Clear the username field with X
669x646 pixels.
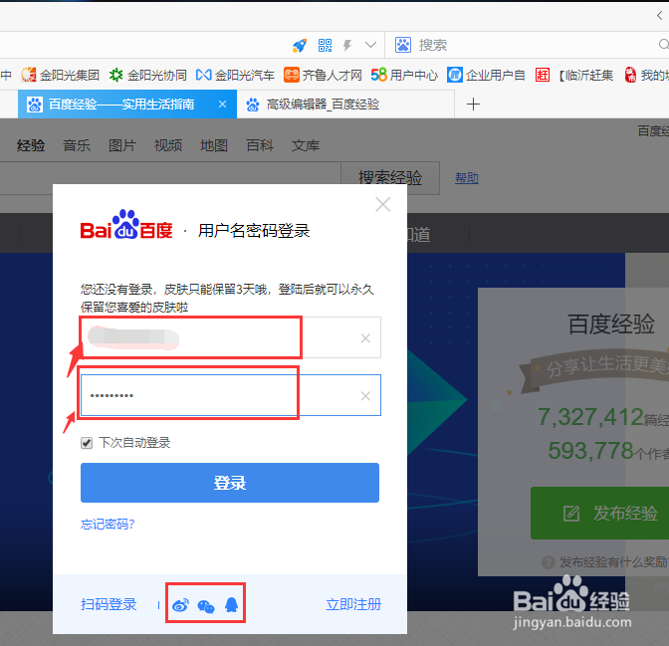pos(365,338)
